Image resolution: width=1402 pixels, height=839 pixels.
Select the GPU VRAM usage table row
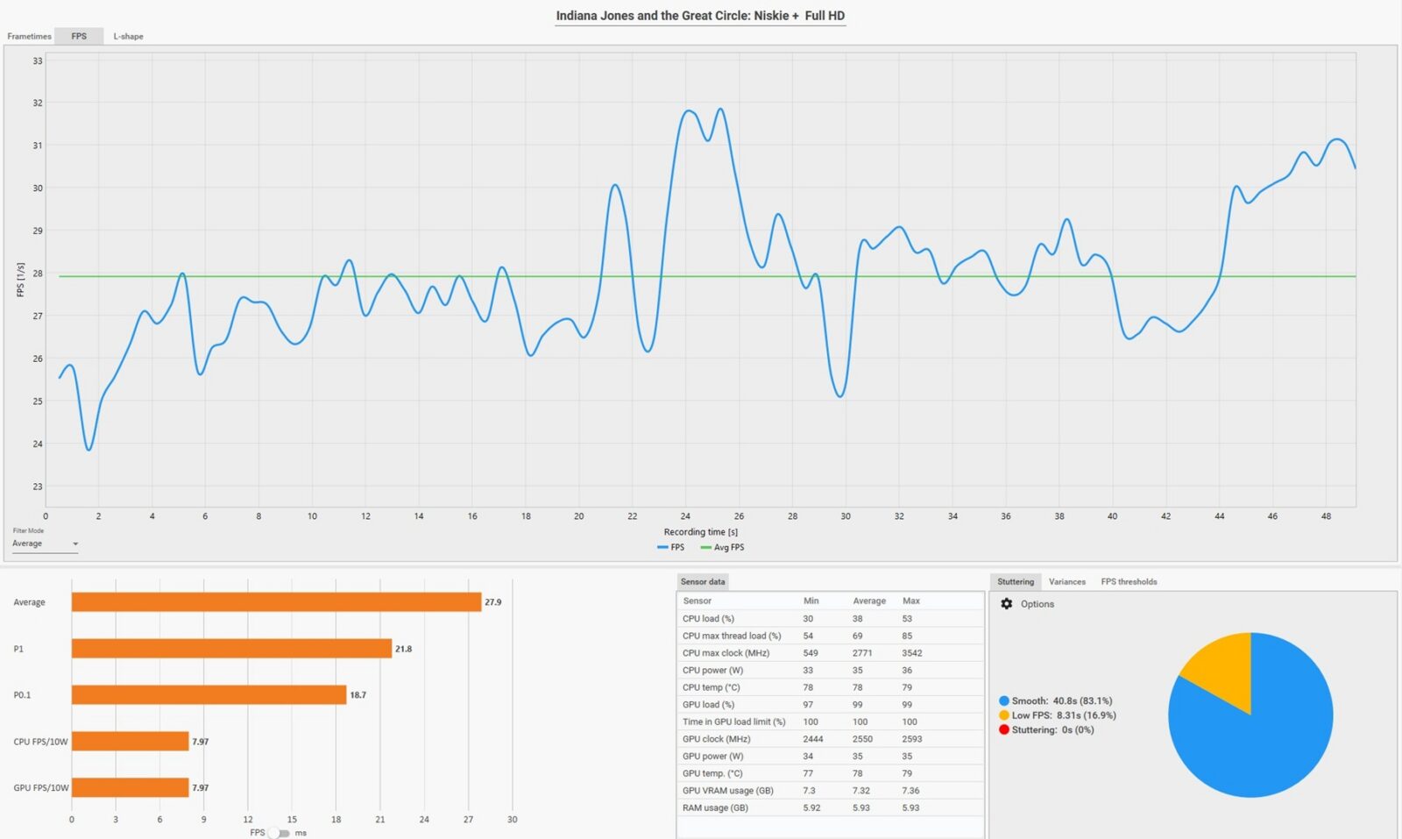[x=829, y=791]
